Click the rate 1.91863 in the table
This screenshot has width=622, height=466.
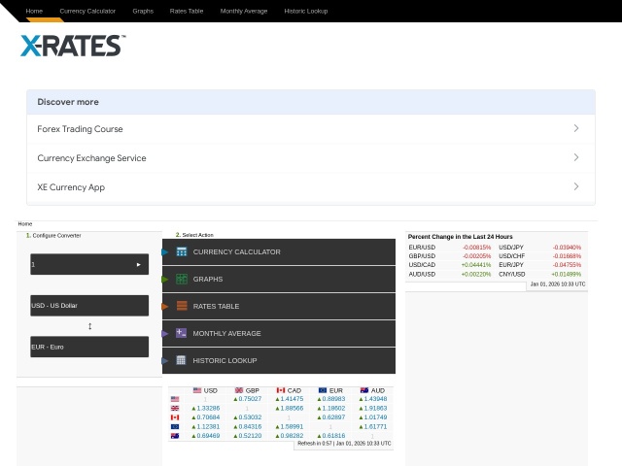tap(375, 408)
